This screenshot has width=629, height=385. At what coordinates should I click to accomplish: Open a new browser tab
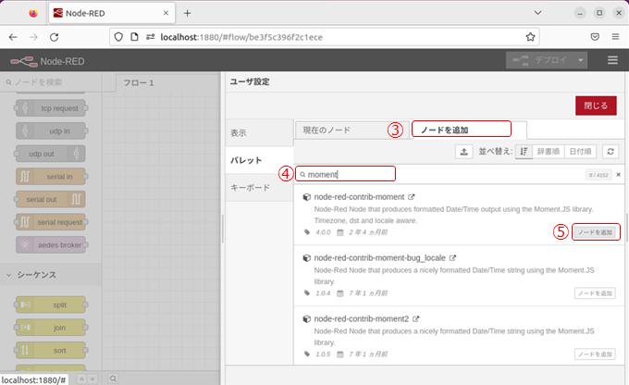(x=187, y=13)
